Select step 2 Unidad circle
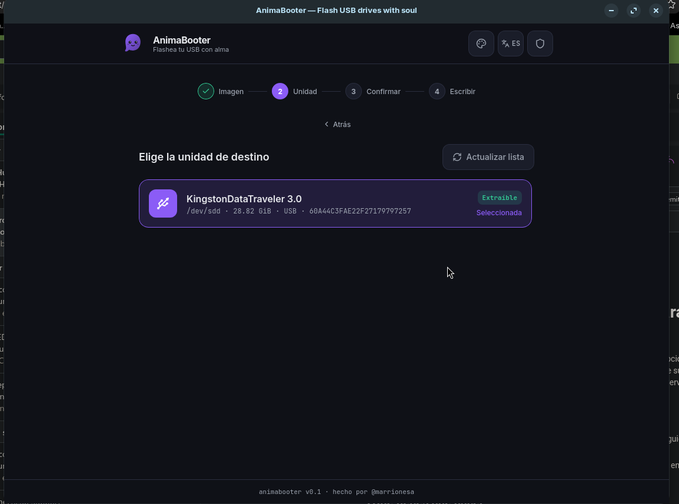The image size is (679, 504). (x=279, y=91)
